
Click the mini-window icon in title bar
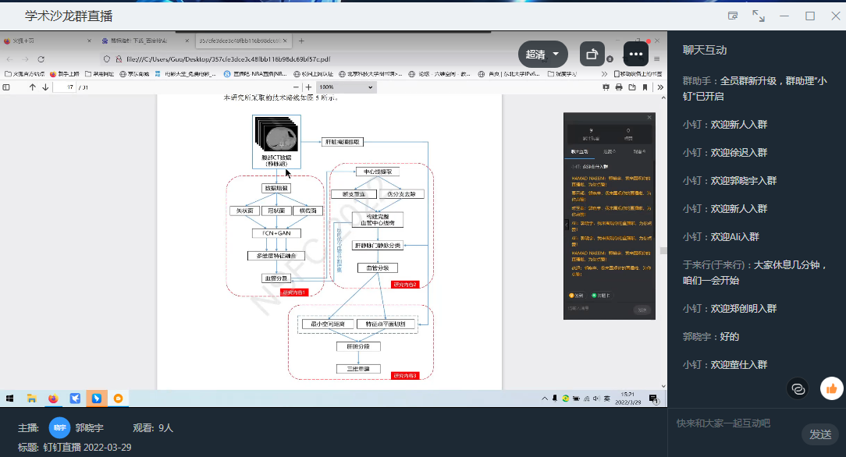click(x=733, y=16)
